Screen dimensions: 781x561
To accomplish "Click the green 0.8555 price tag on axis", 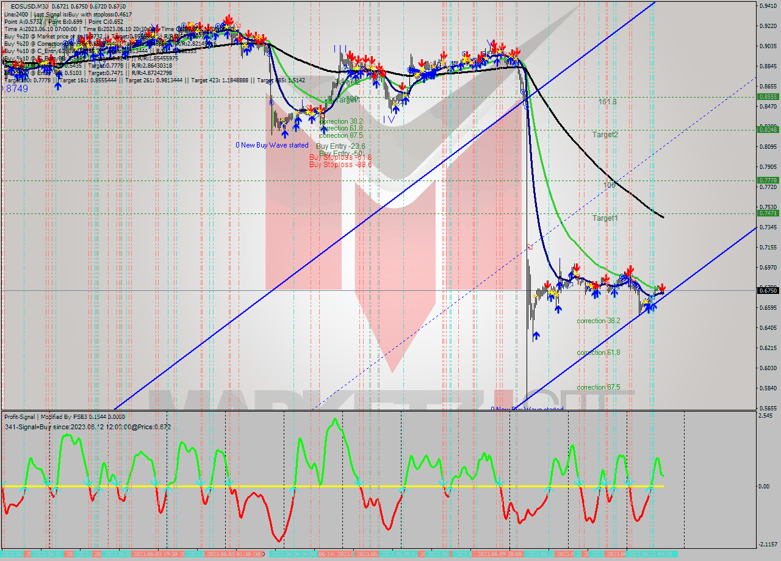I will [x=767, y=96].
